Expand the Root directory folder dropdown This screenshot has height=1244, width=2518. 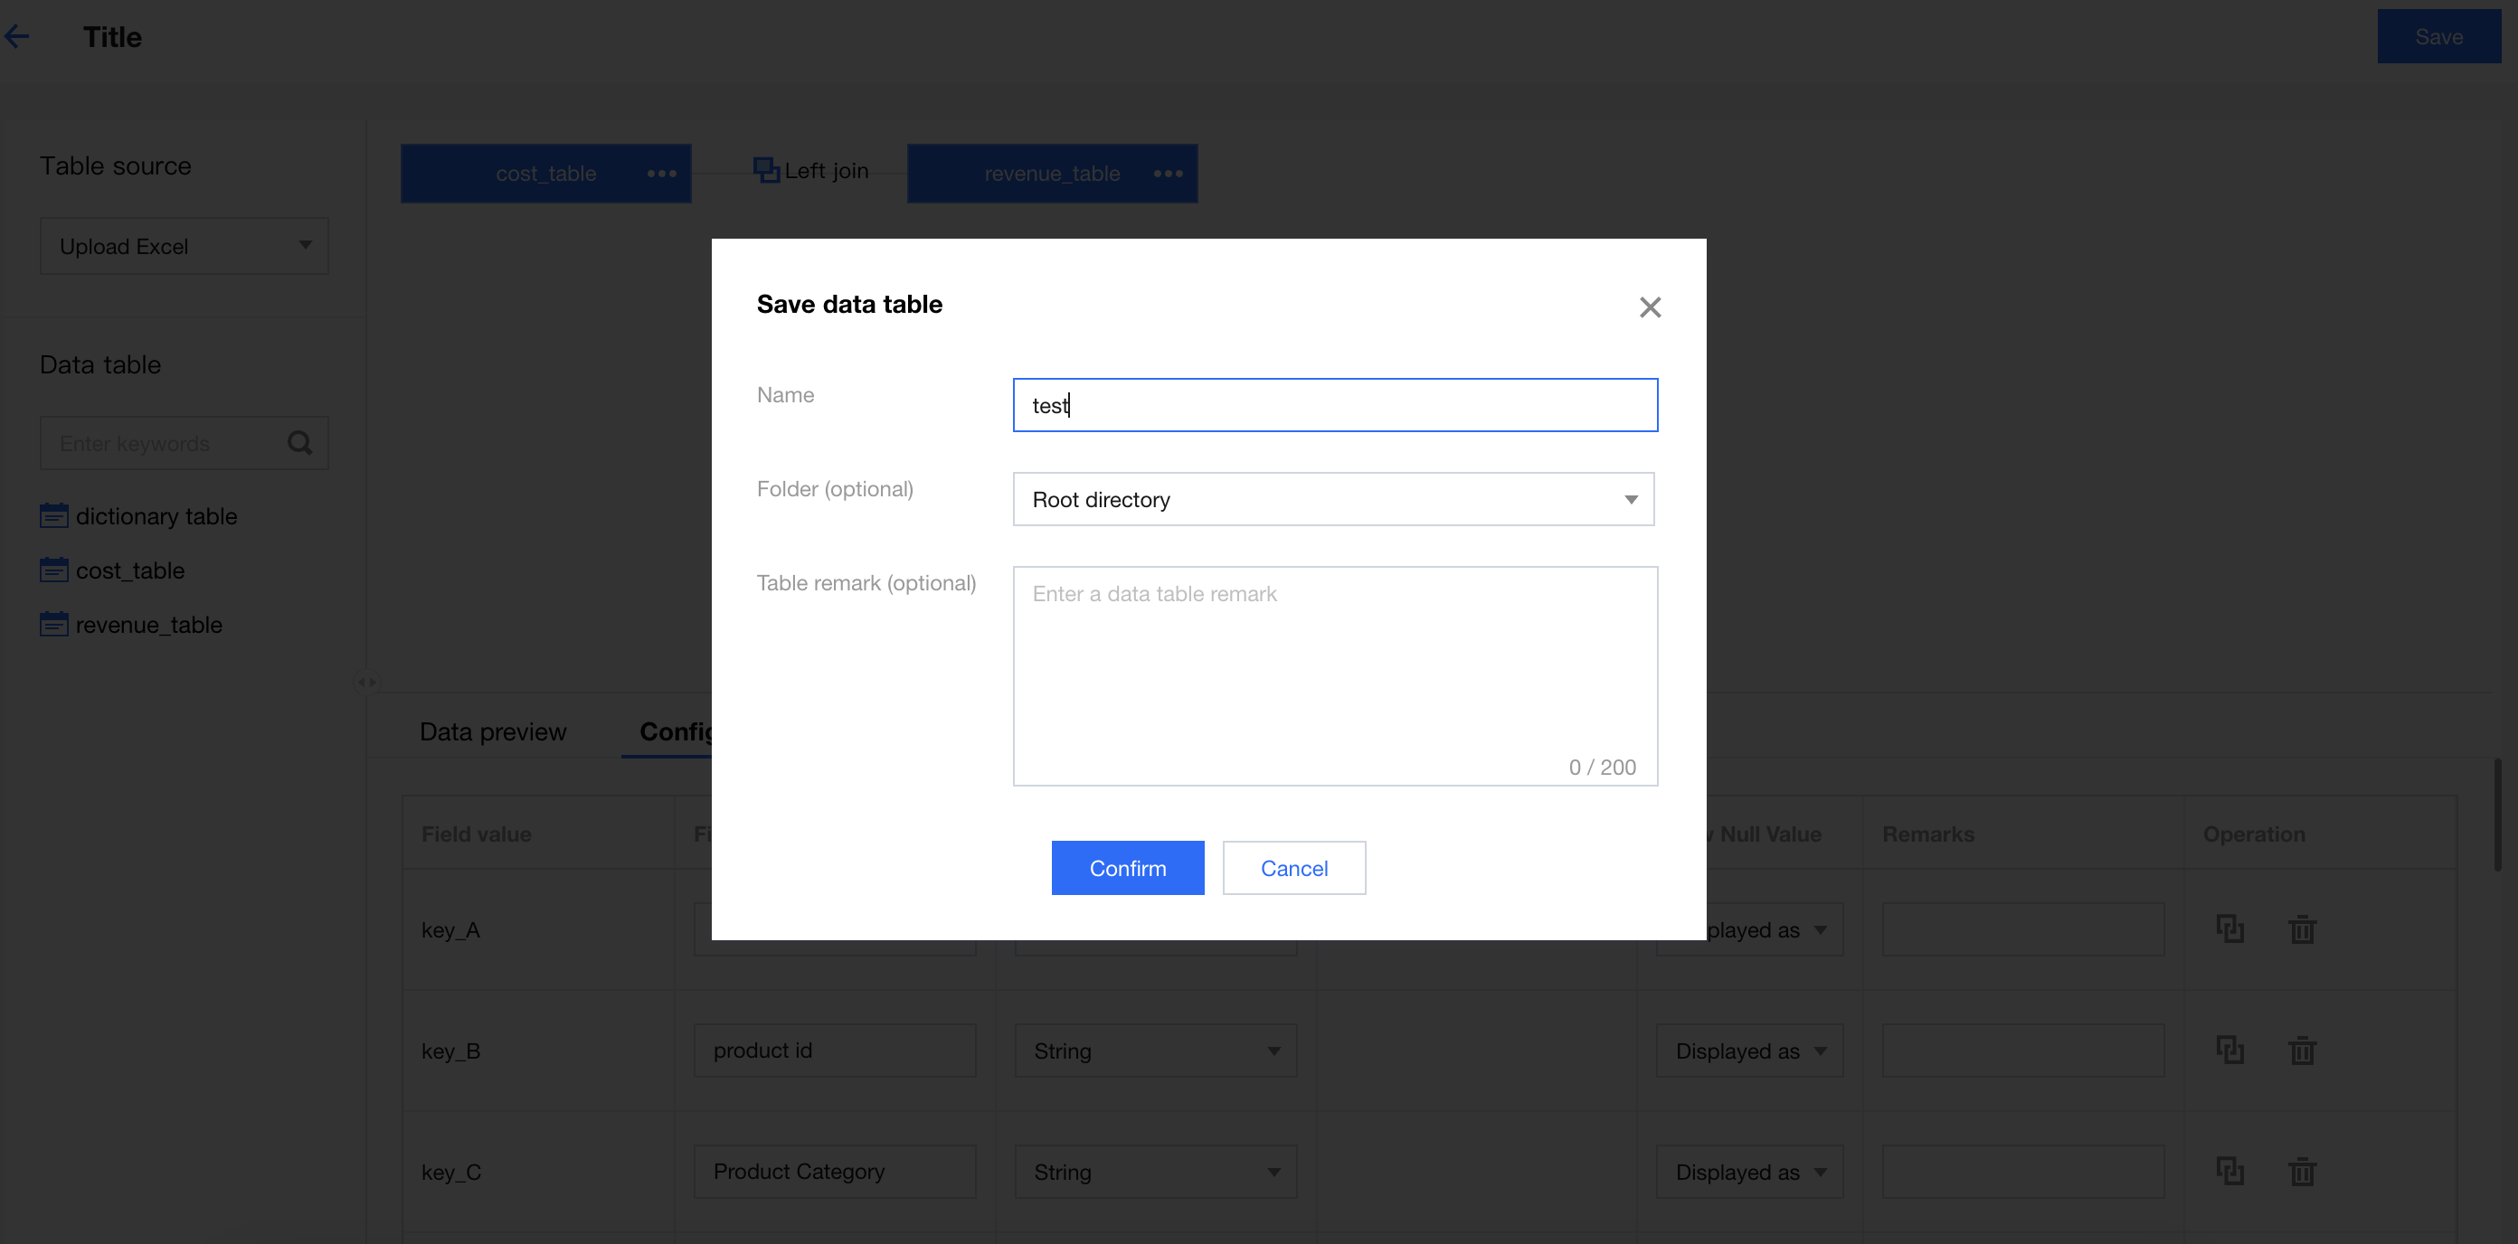1333,499
